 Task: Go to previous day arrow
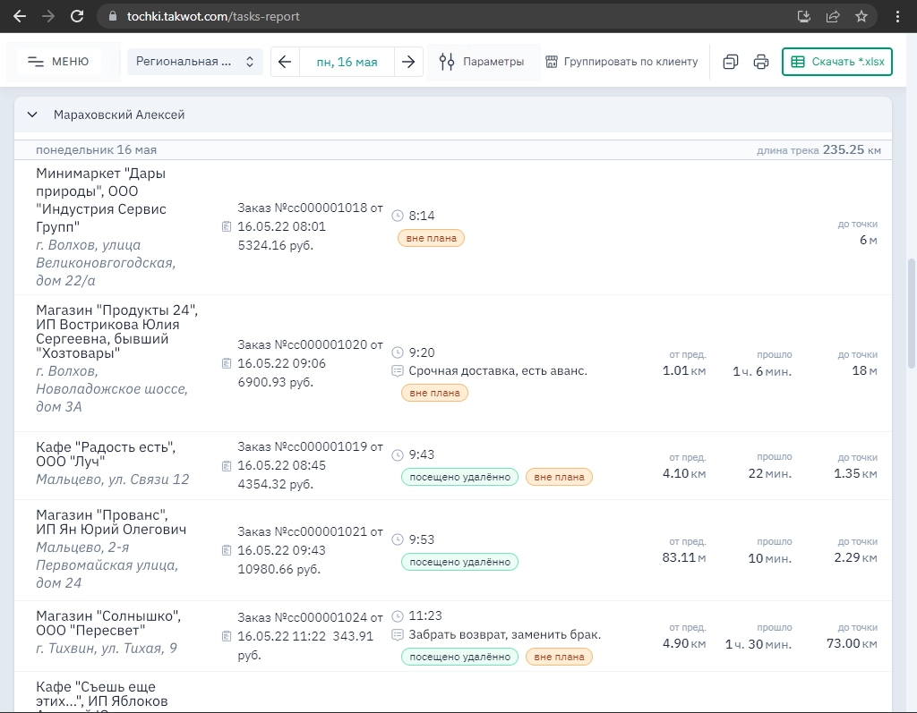pos(285,62)
